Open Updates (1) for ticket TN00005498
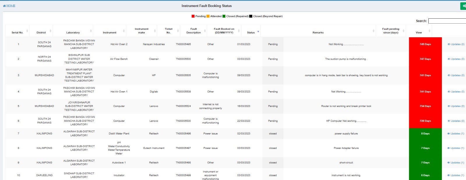The width and height of the screenshot is (466, 180). 456,163
